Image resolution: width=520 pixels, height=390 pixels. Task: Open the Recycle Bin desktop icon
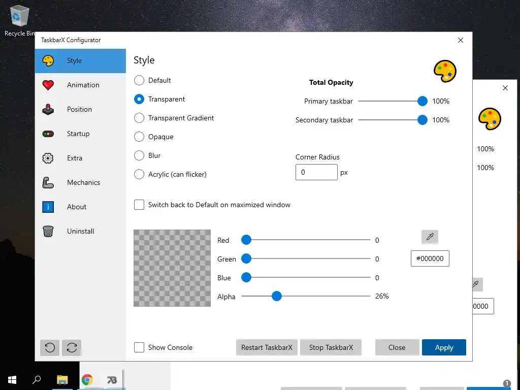[19, 21]
